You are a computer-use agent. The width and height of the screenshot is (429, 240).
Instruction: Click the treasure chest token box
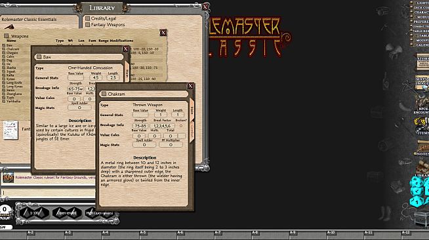point(421,218)
